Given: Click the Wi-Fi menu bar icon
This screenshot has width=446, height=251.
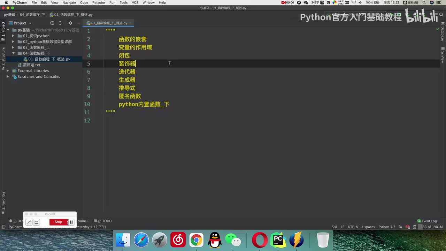Looking at the screenshot, I should (x=354, y=2).
